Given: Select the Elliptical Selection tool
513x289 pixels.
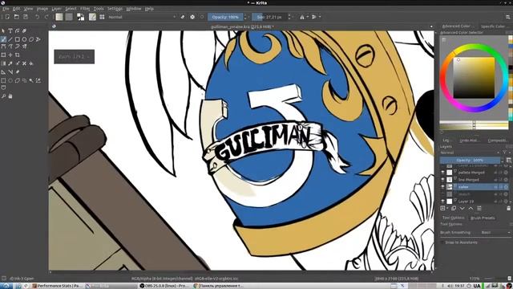Looking at the screenshot, I should [x=10, y=80].
